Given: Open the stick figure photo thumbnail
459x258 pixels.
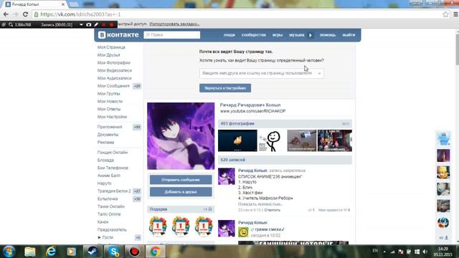Looking at the screenshot, I should [x=272, y=140].
